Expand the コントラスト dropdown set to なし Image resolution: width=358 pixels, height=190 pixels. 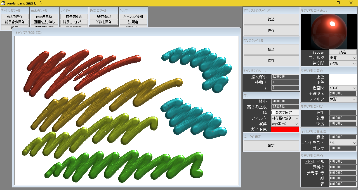[x=343, y=143]
